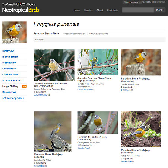Go to the Life History section
This screenshot has height=168, width=168.
9,69
